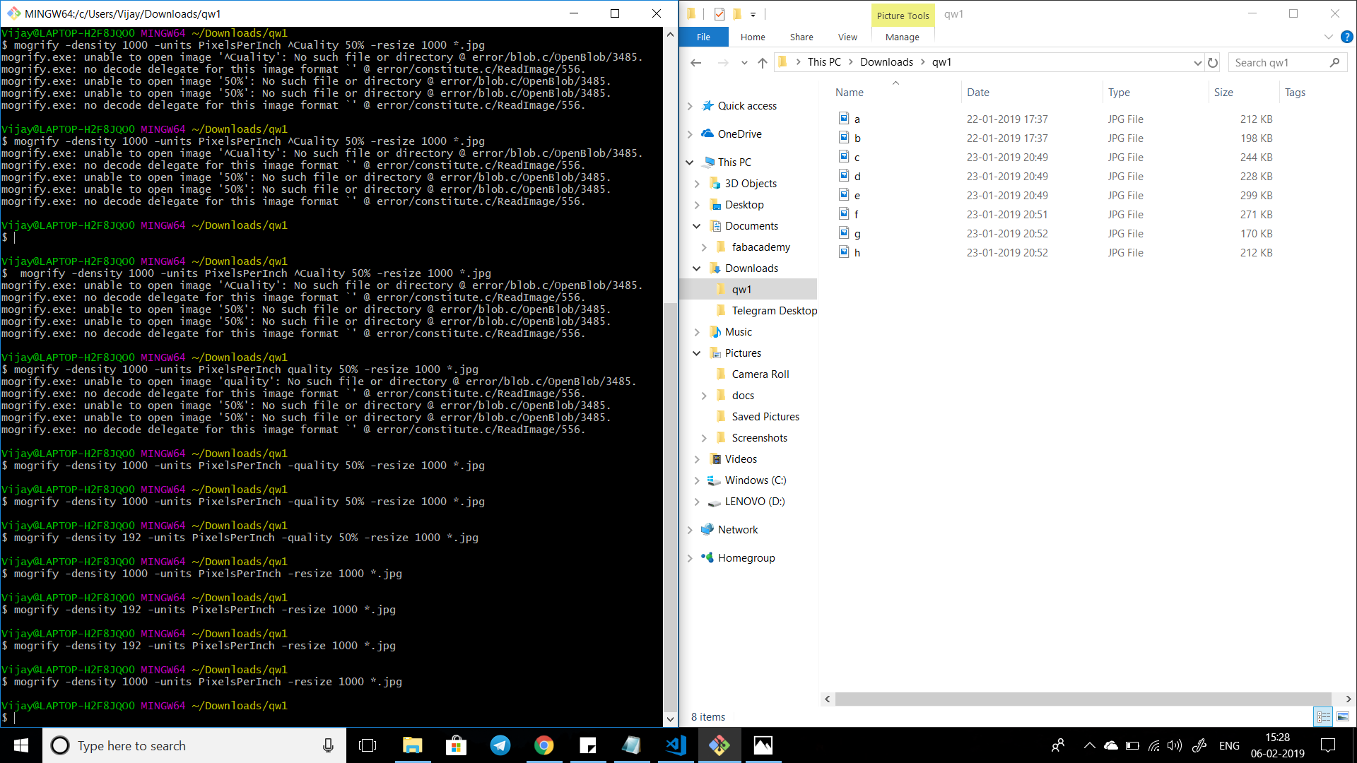The width and height of the screenshot is (1357, 763).
Task: Open Microsoft Store from the taskbar
Action: [457, 745]
